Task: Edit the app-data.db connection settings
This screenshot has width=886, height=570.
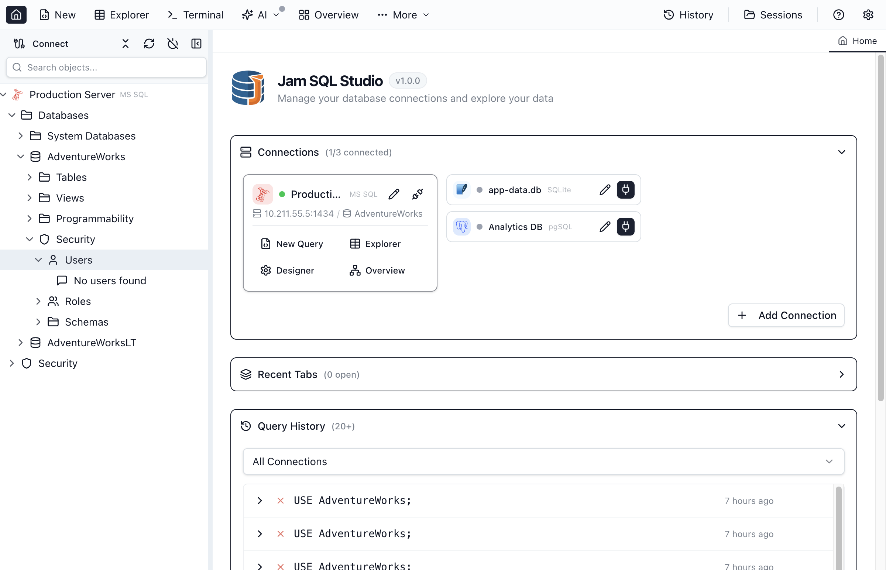Action: click(604, 190)
